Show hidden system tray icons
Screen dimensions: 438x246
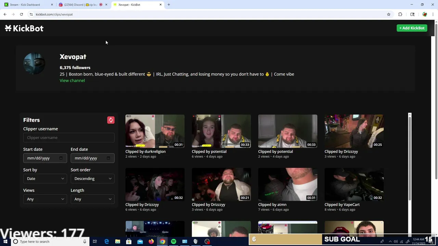[x=390, y=242]
